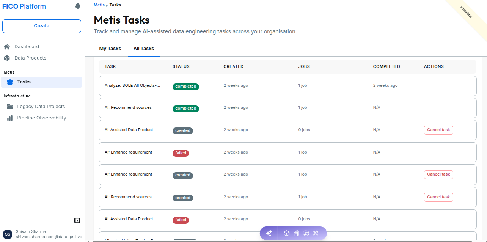The image size is (487, 242).
Task: Open the notifications bell
Action: point(78,6)
